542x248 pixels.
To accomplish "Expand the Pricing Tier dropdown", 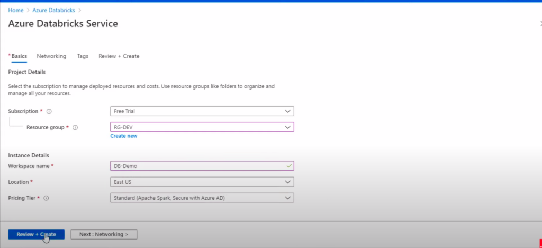I will coord(201,198).
